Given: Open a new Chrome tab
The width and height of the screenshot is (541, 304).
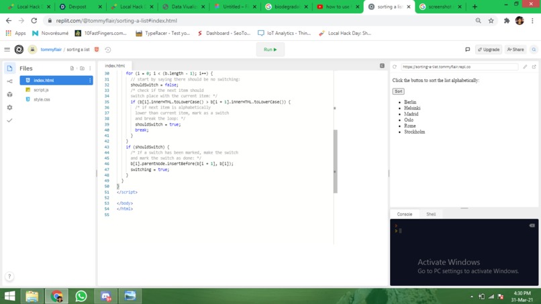Looking at the screenshot, I should click(x=475, y=7).
